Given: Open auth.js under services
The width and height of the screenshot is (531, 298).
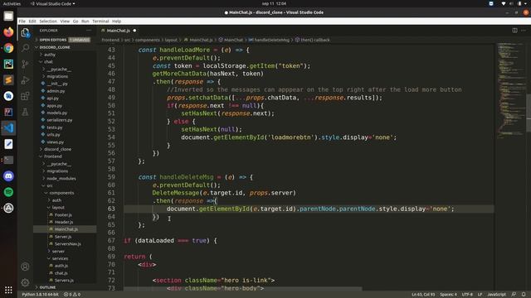Looking at the screenshot, I should pos(61,266).
